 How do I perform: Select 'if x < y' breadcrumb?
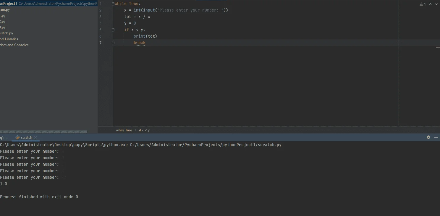[144, 130]
